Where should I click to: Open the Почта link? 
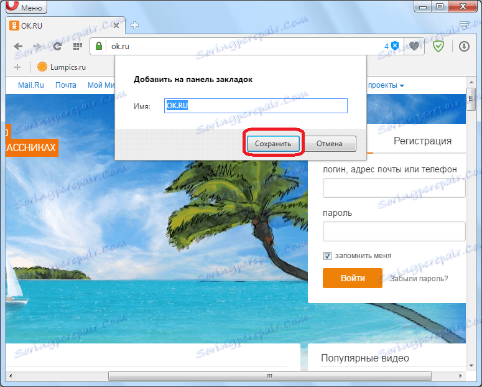pos(66,85)
